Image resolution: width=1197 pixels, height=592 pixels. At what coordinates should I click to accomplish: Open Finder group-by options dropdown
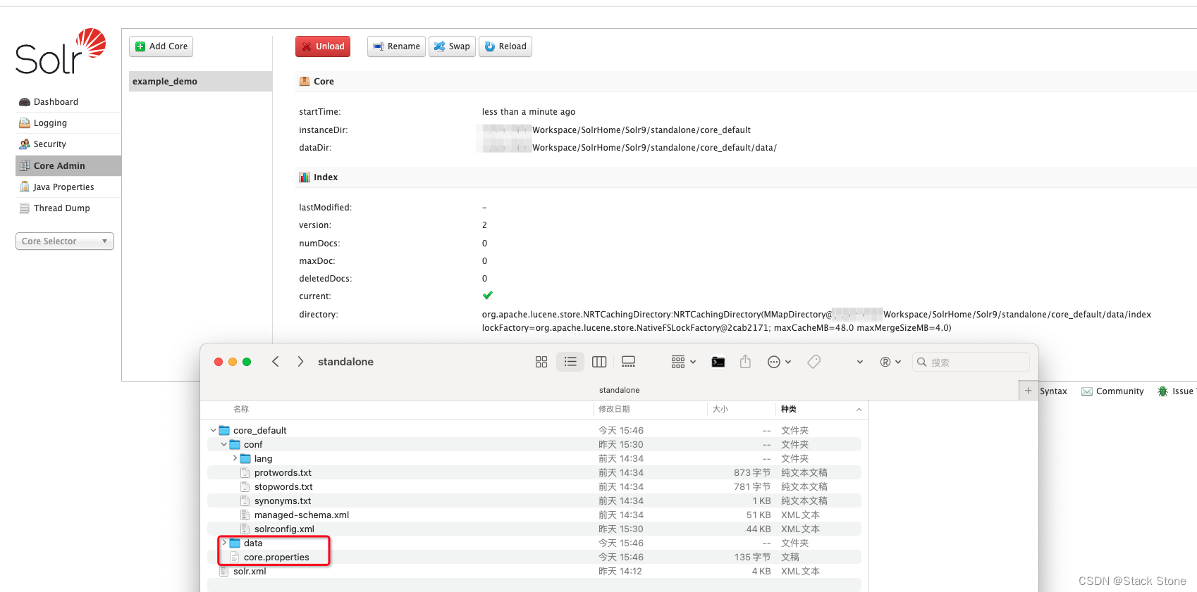pos(683,362)
